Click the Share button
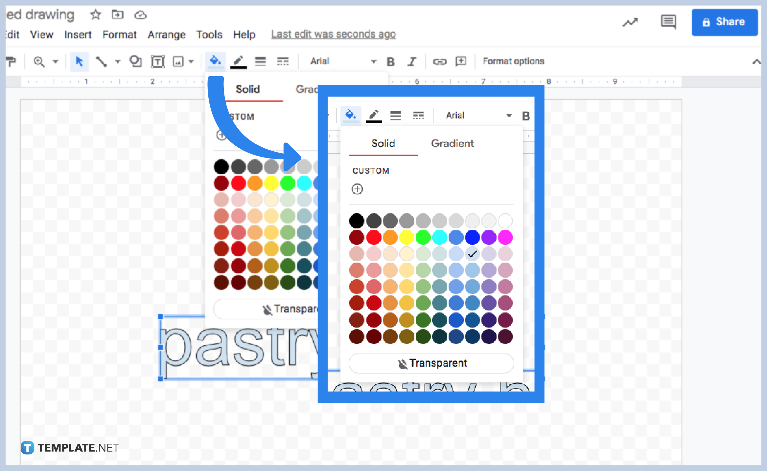 (x=724, y=22)
